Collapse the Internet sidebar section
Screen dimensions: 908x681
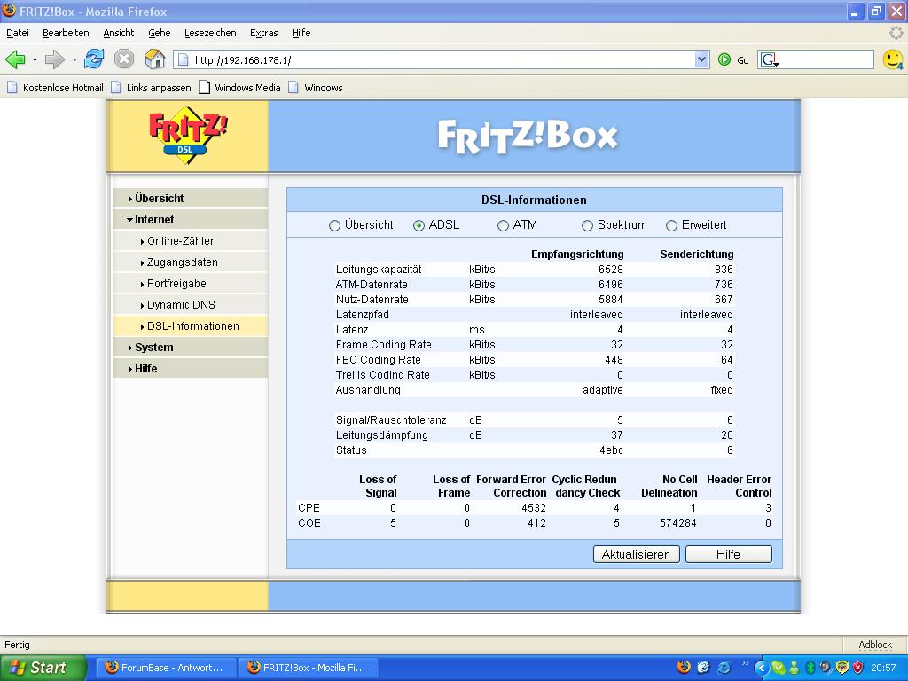(x=191, y=220)
